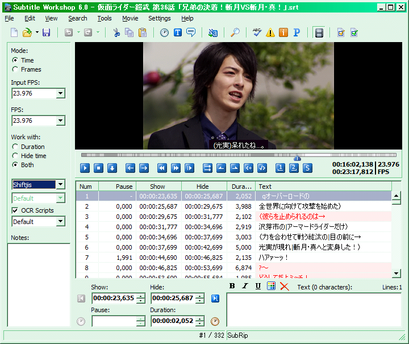Click the Paste clipboard icon
Image resolution: width=409 pixels, height=344 pixels.
pos(143,32)
